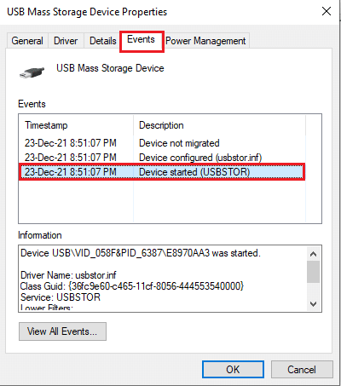Image resolution: width=341 pixels, height=386 pixels.
Task: Go to Power Management tab
Action: [x=205, y=41]
